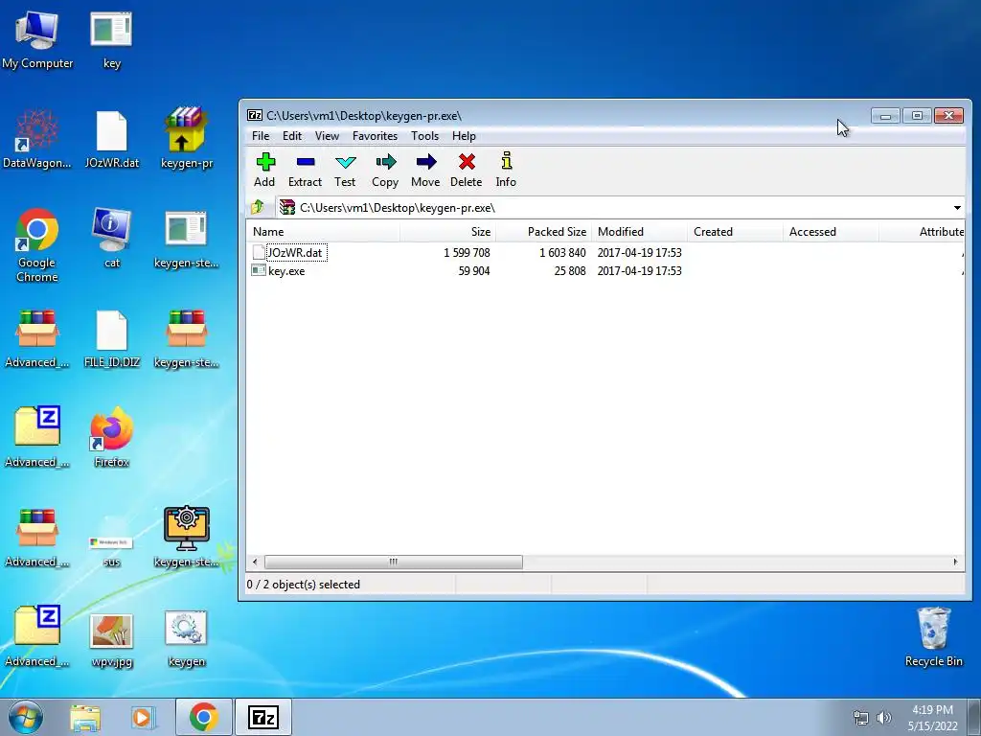This screenshot has width=981, height=736.
Task: Sort by the Packed Size column header
Action: point(544,232)
